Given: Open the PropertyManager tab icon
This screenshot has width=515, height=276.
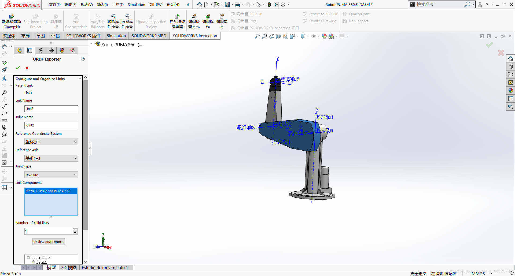Looking at the screenshot, I should coord(30,50).
